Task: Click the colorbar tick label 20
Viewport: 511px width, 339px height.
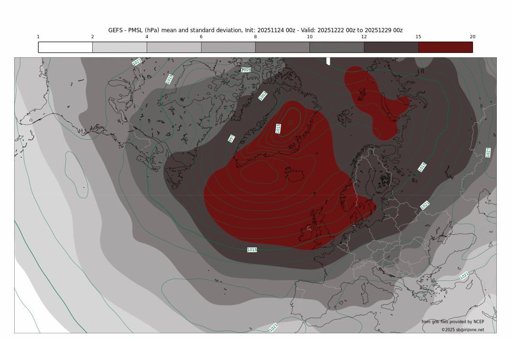Action: (472, 37)
